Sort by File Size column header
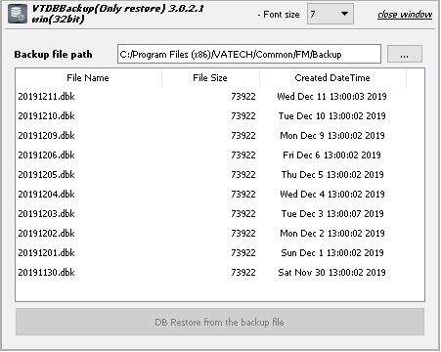This screenshot has width=441, height=352. pos(210,78)
